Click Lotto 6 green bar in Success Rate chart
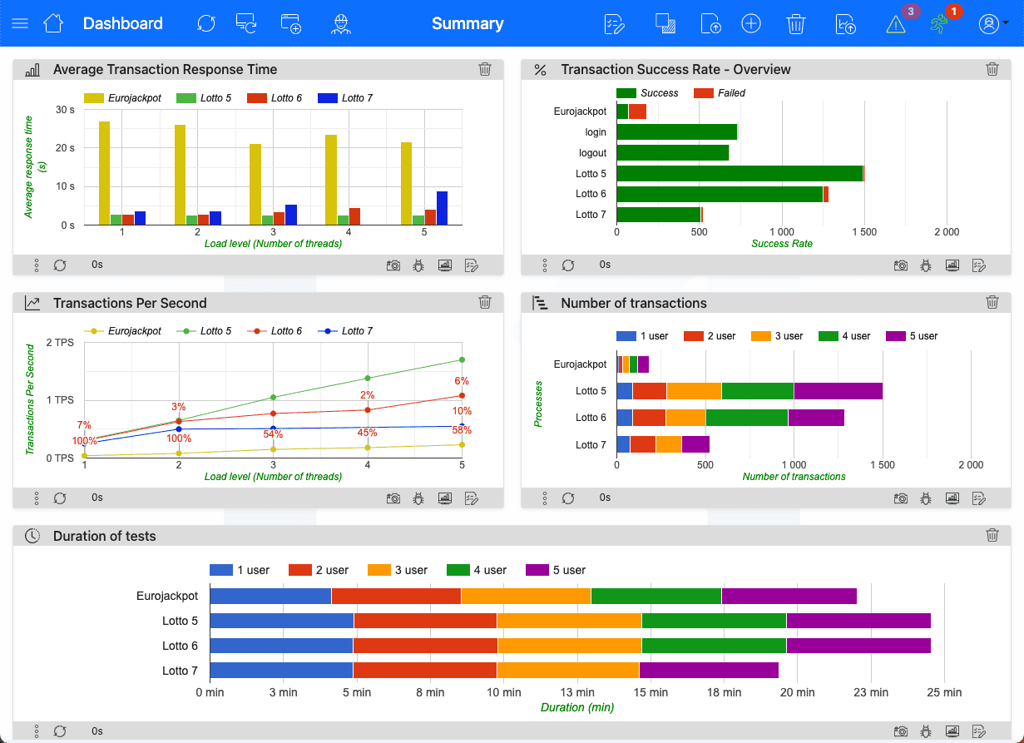This screenshot has height=743, width=1024. [x=720, y=194]
